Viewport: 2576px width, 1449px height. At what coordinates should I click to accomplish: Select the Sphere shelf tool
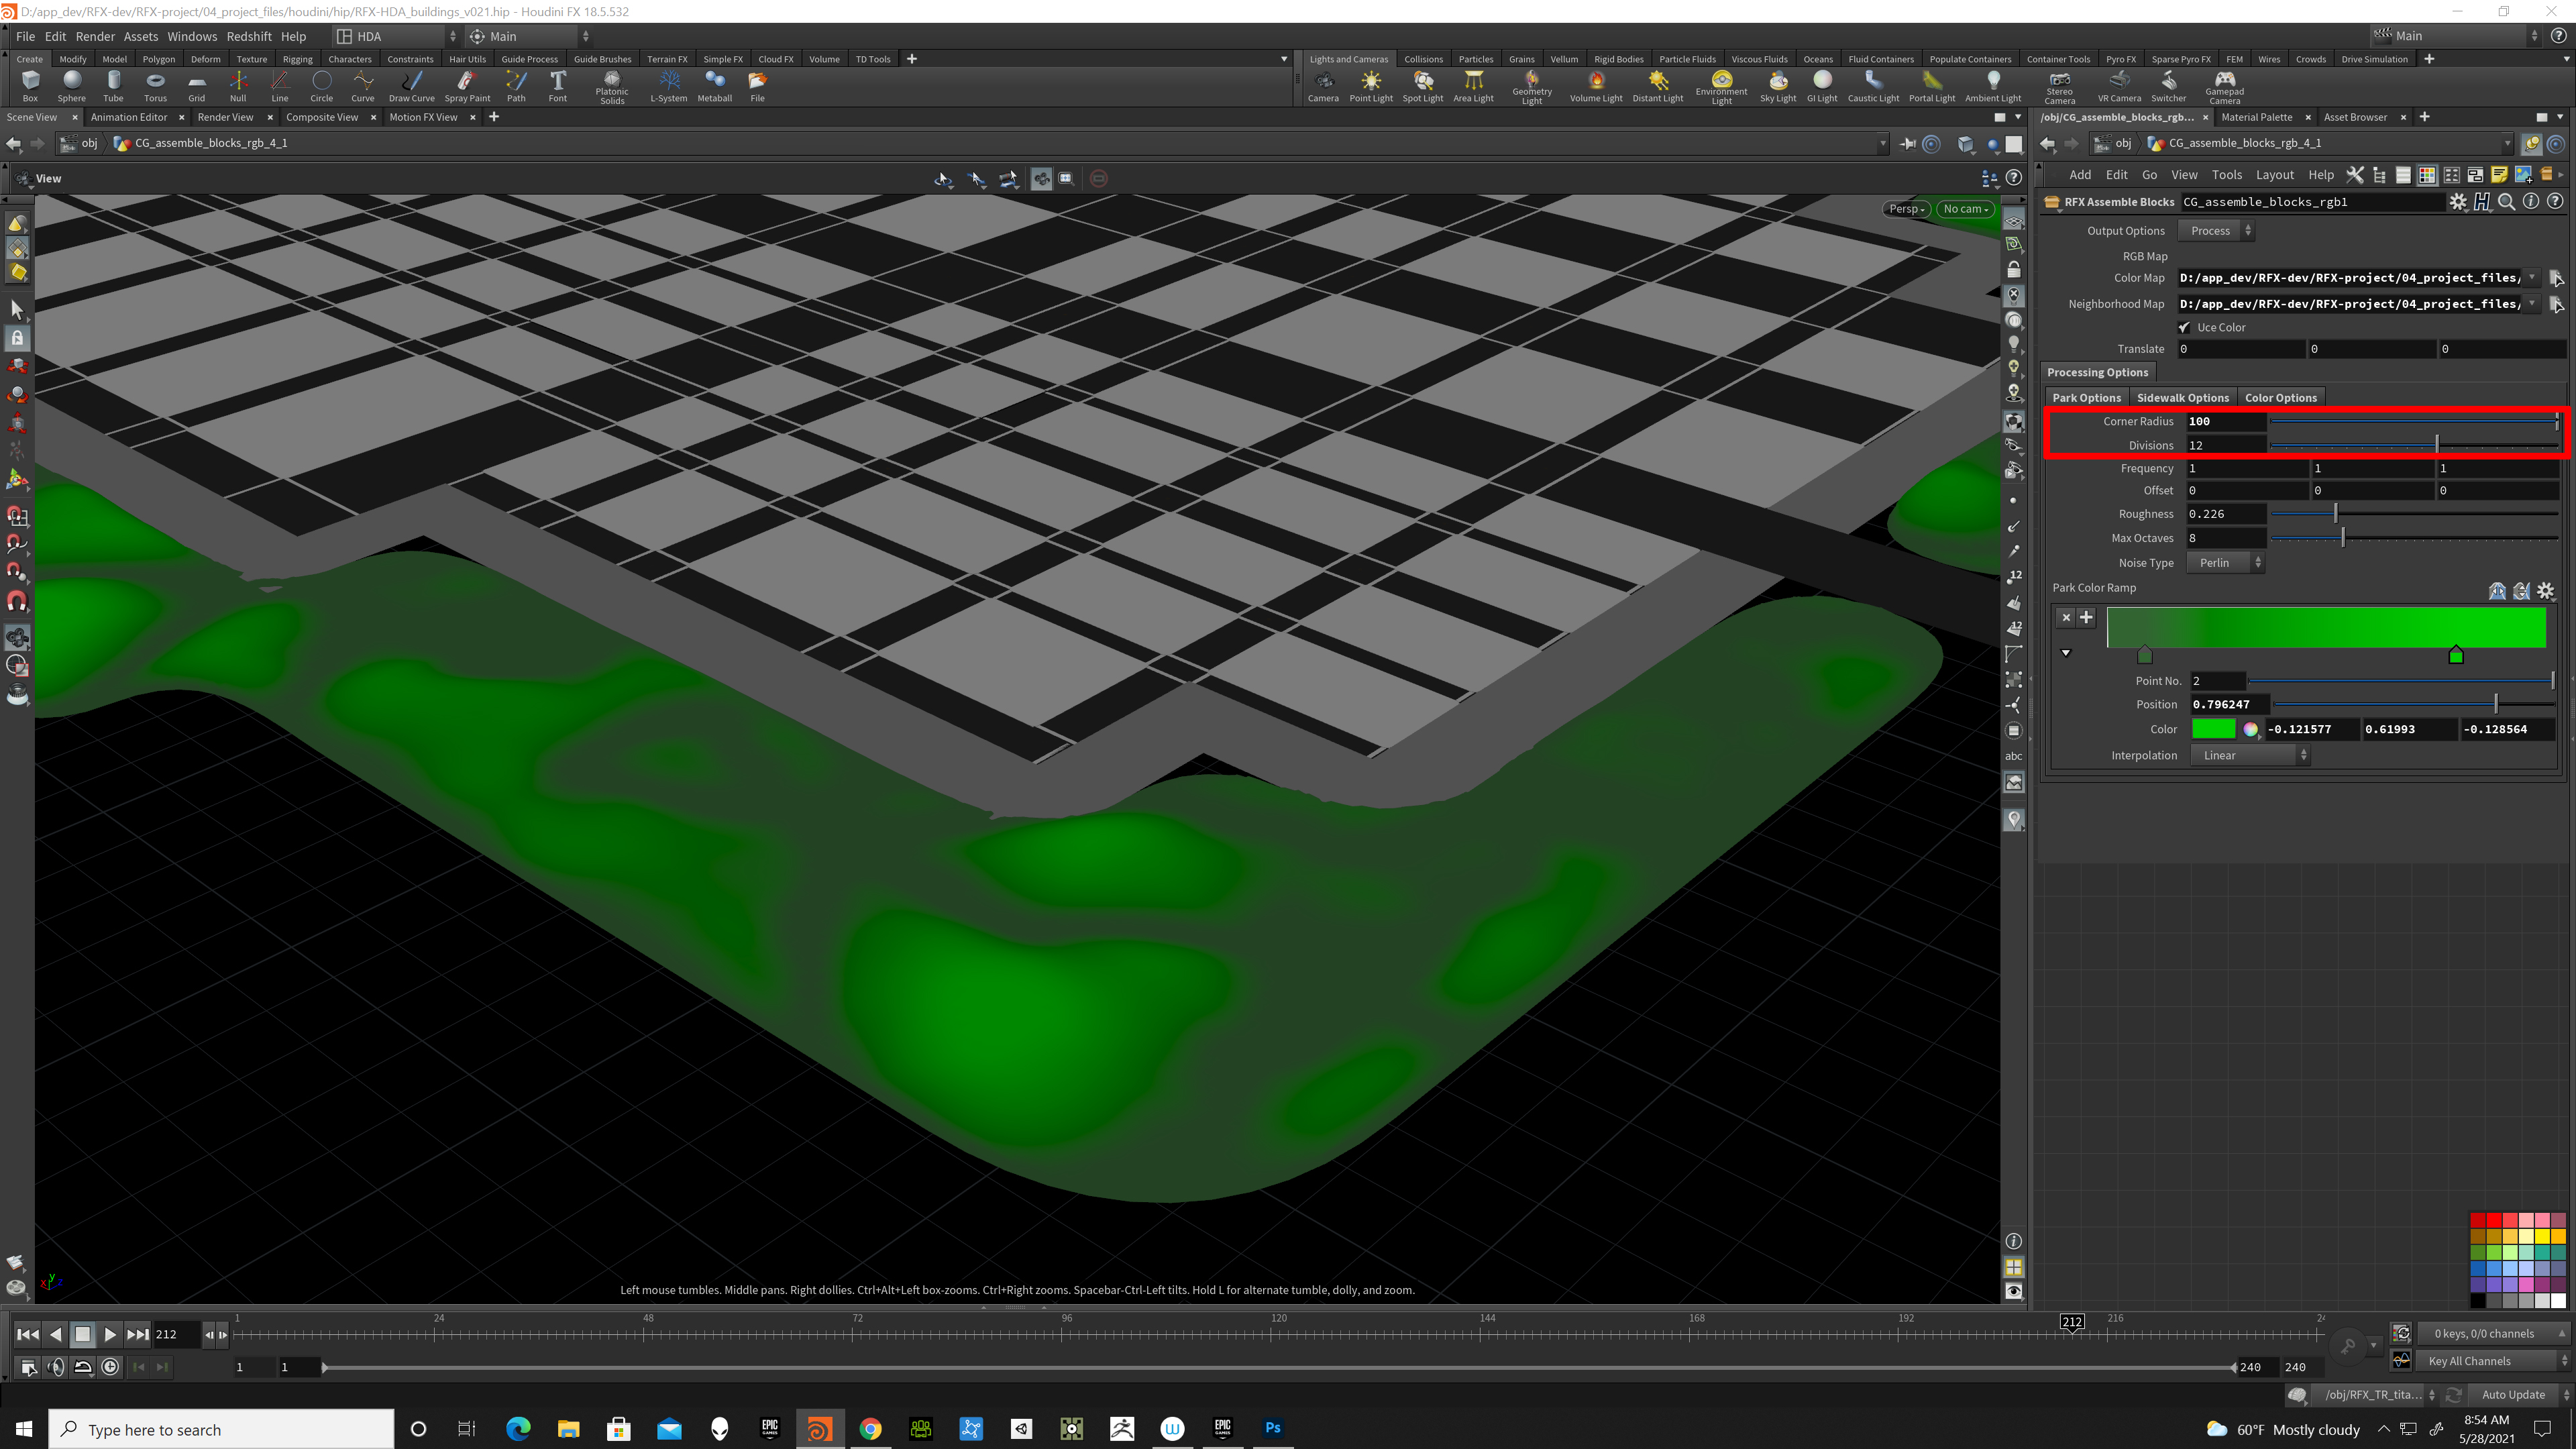[71, 86]
